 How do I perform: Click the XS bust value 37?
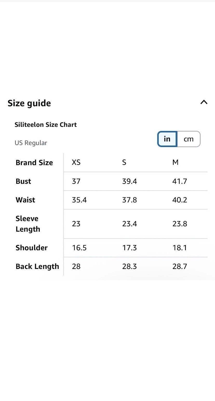76,181
